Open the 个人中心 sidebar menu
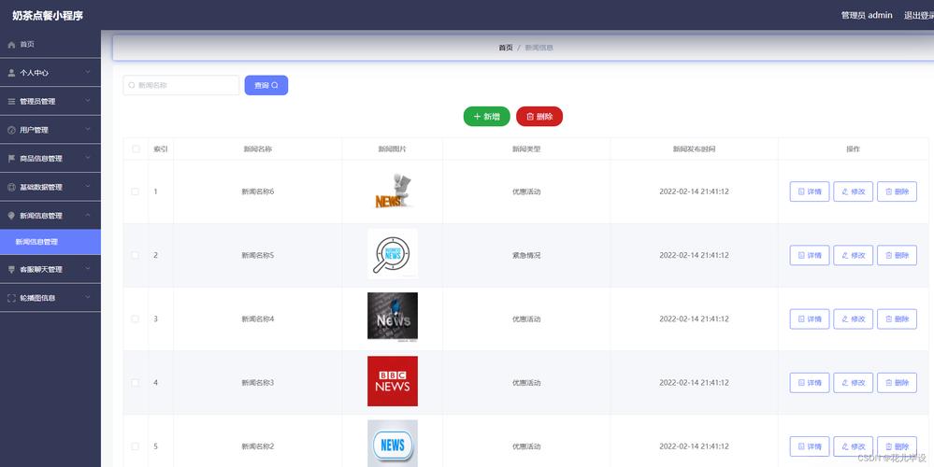Screen dimensions: 934x467 tap(50, 73)
